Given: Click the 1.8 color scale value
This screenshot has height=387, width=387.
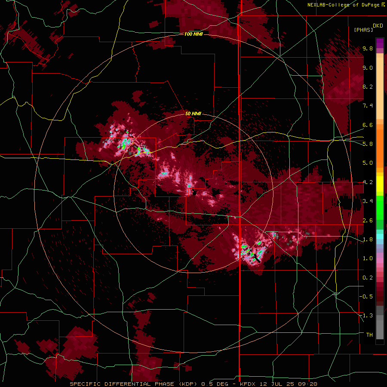Looking at the screenshot, I should click(x=368, y=239).
